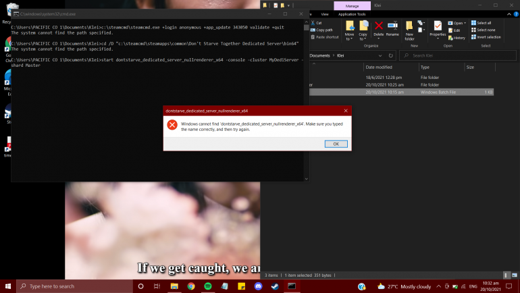520x293 pixels.
Task: Sort by Type column
Action: (442, 68)
